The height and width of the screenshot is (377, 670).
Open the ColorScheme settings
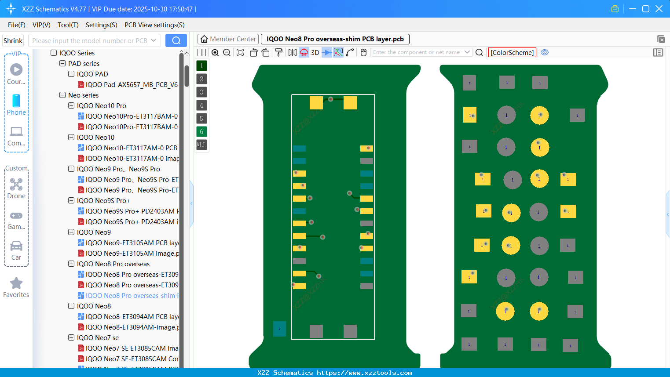512,53
